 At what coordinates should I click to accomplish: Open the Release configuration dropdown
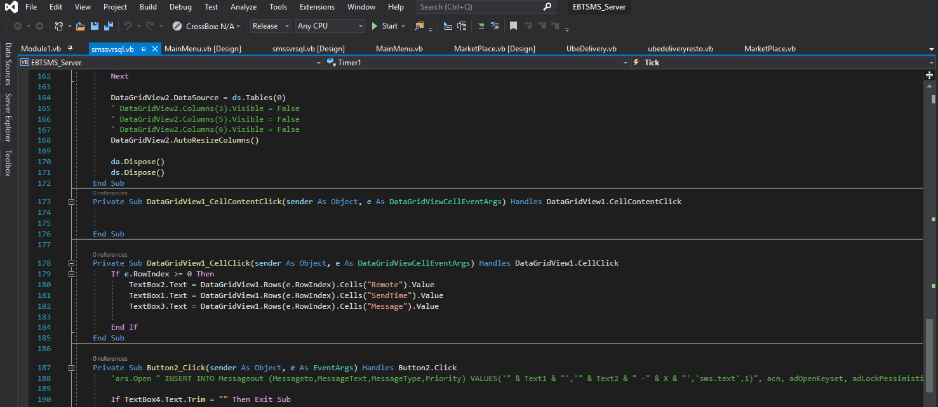[x=271, y=26]
